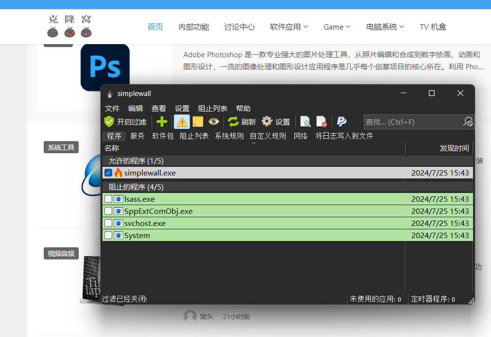Check the lsass.exe checkbox
Viewport: 491px width, 337px height.
point(108,199)
